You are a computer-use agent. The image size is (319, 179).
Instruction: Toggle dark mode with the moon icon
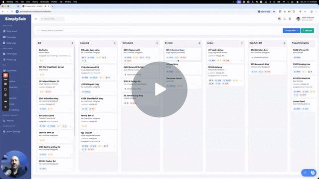tap(285, 19)
